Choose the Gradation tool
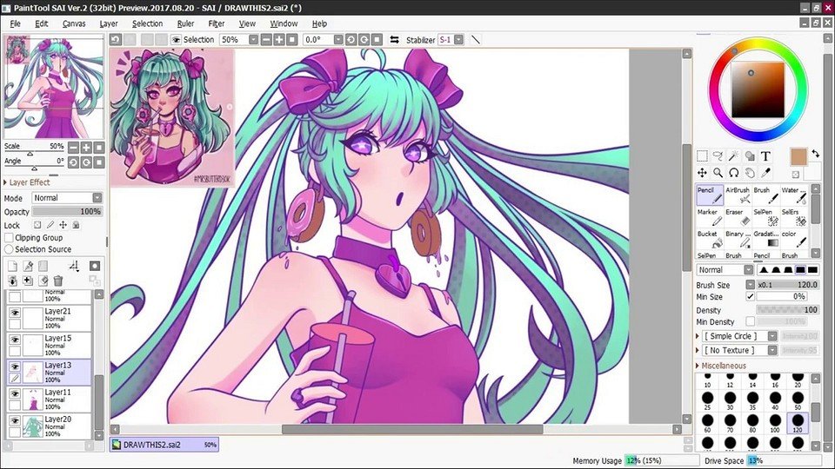Image resolution: width=835 pixels, height=469 pixels. 765,239
